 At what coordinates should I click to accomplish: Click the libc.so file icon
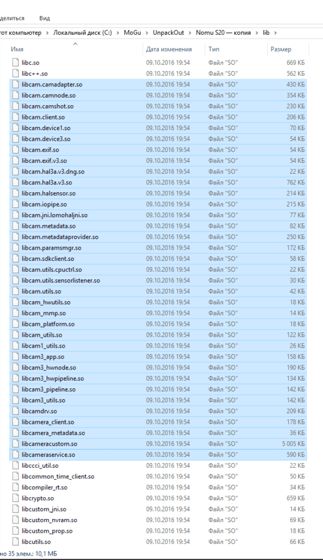tap(15, 62)
